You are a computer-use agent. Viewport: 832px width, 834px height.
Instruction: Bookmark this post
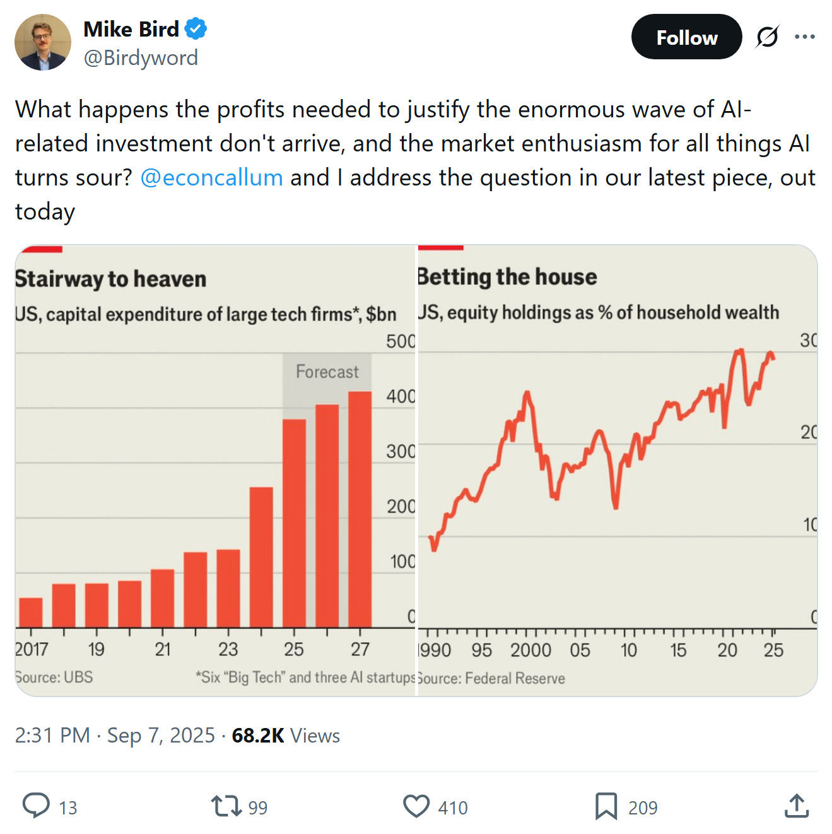pos(606,806)
